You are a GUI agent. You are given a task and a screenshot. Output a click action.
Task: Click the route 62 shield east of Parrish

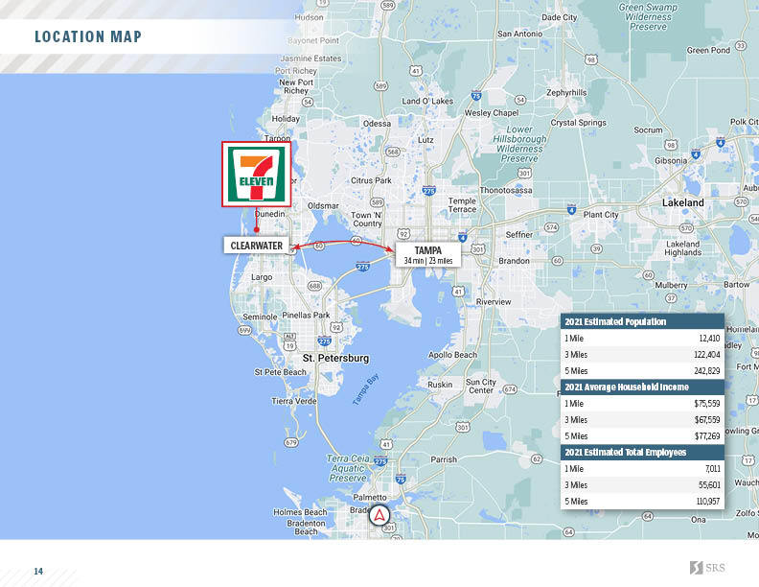537,458
